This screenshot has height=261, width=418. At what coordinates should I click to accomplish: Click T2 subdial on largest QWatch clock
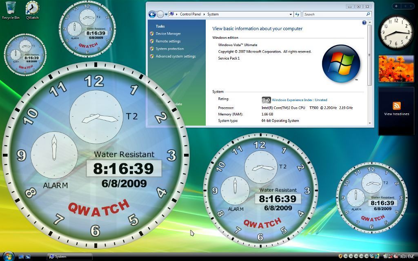tap(96, 117)
